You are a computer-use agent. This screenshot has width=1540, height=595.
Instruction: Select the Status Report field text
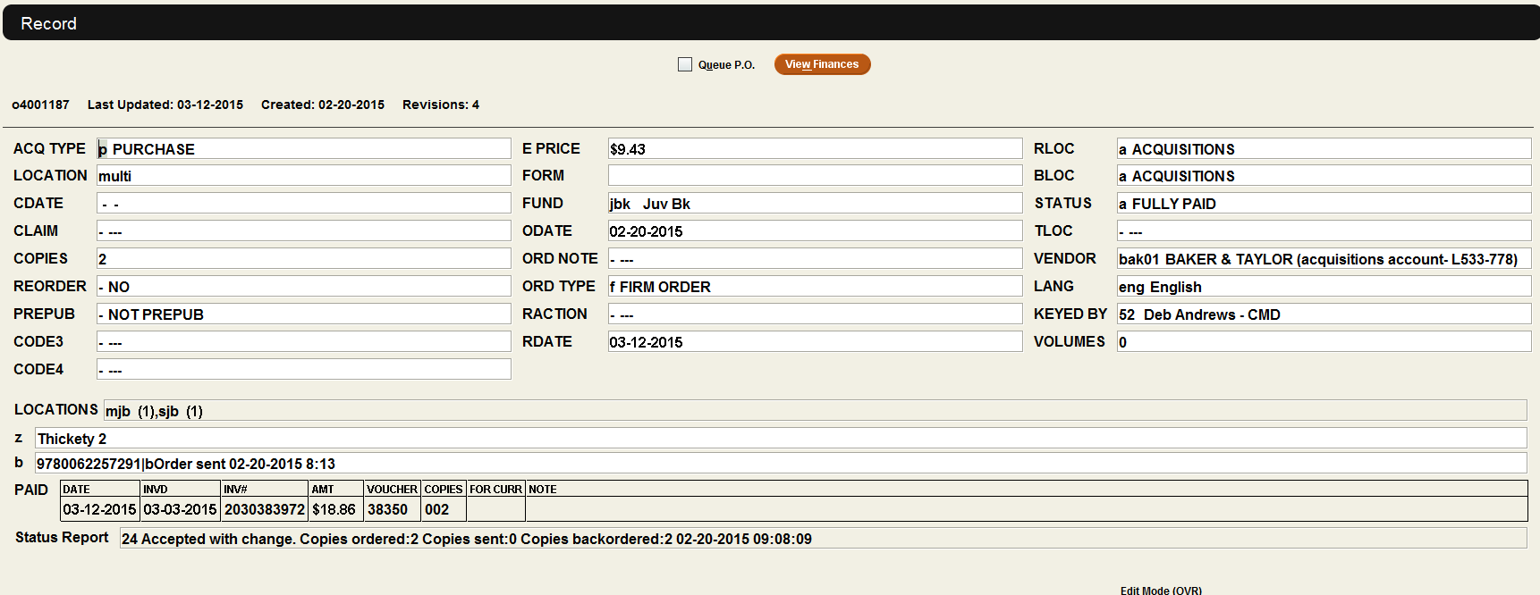(823, 538)
